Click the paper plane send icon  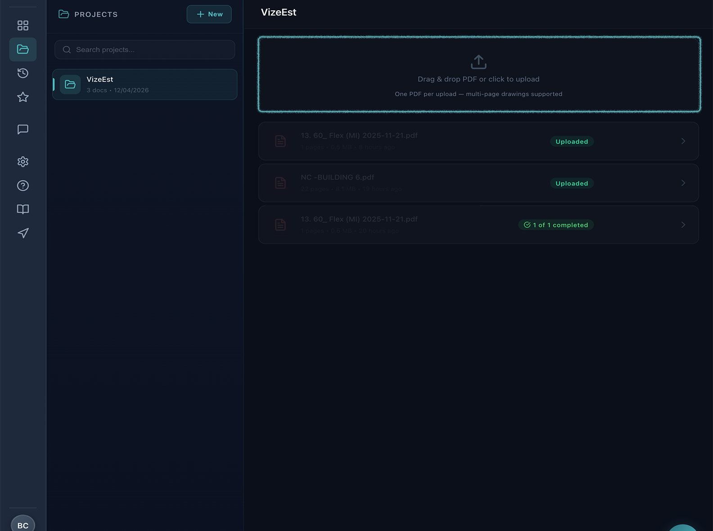pos(23,233)
